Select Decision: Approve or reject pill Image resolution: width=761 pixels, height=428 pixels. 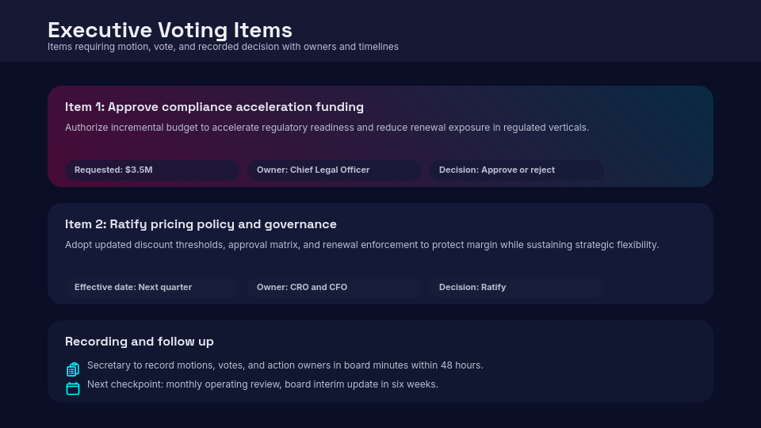(516, 170)
